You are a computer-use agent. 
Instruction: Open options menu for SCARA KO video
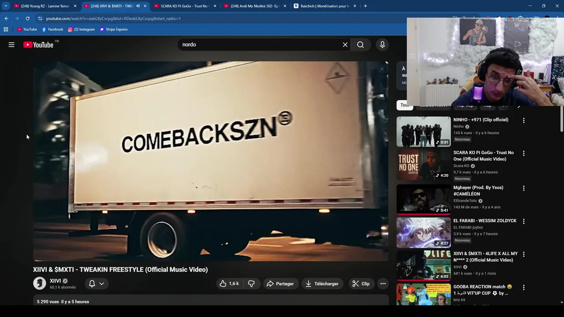click(523, 153)
